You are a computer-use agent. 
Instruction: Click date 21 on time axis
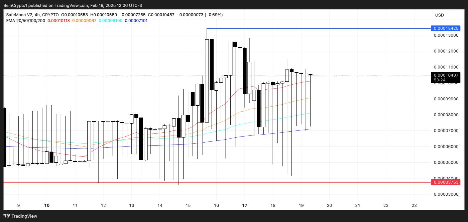[358, 206]
